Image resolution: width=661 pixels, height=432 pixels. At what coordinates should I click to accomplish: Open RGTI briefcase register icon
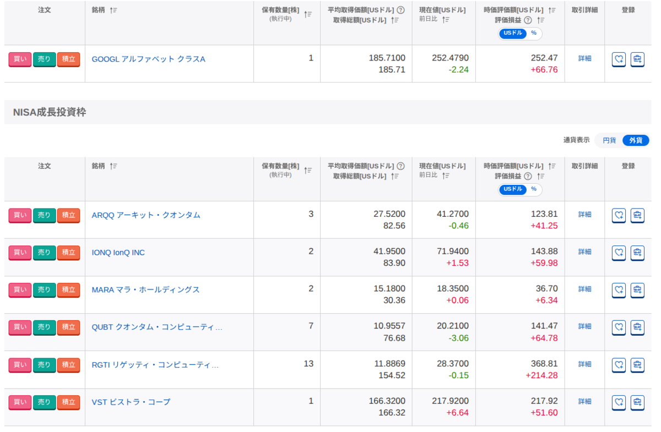637,365
